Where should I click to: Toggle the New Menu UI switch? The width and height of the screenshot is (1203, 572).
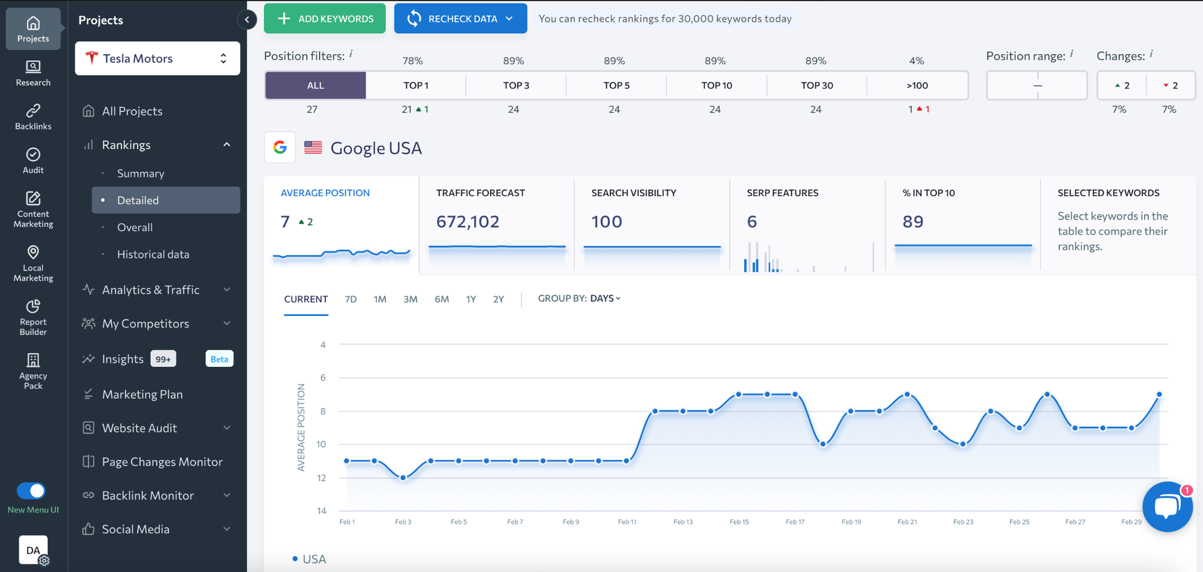[x=31, y=491]
